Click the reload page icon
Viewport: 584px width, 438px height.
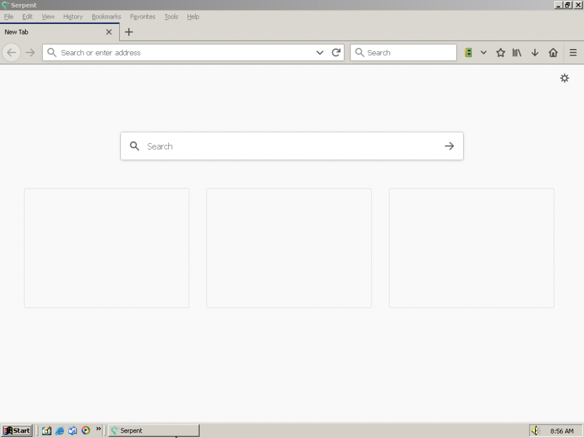336,53
